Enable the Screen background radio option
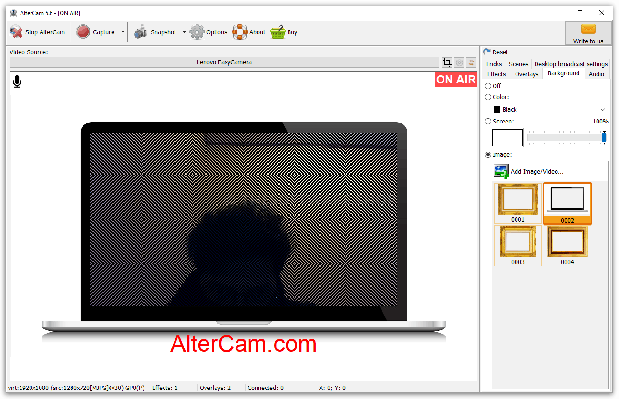The image size is (619, 399). pos(488,122)
